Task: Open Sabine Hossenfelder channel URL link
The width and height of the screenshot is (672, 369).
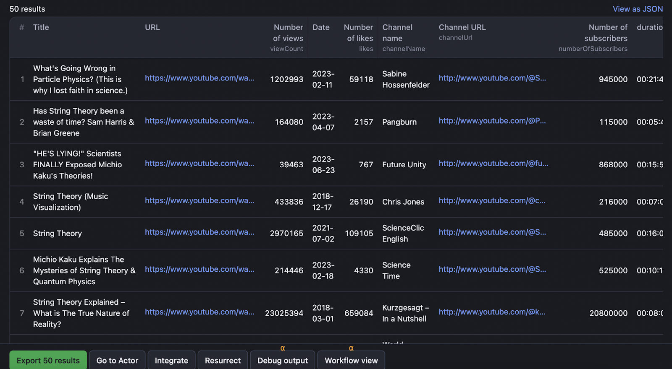Action: tap(492, 78)
